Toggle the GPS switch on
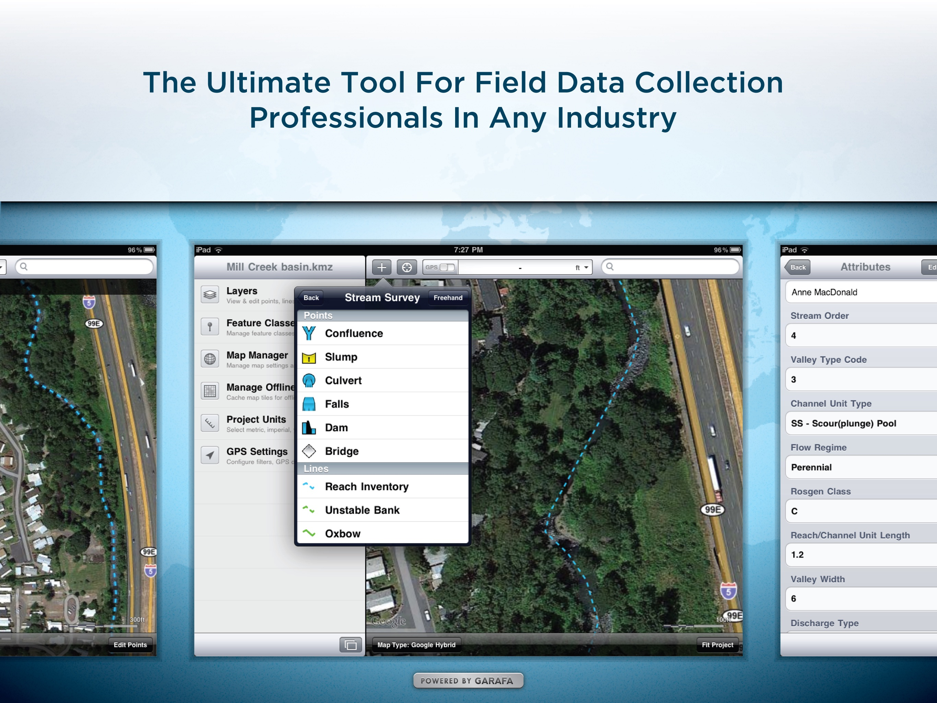The width and height of the screenshot is (937, 703). pyautogui.click(x=447, y=267)
